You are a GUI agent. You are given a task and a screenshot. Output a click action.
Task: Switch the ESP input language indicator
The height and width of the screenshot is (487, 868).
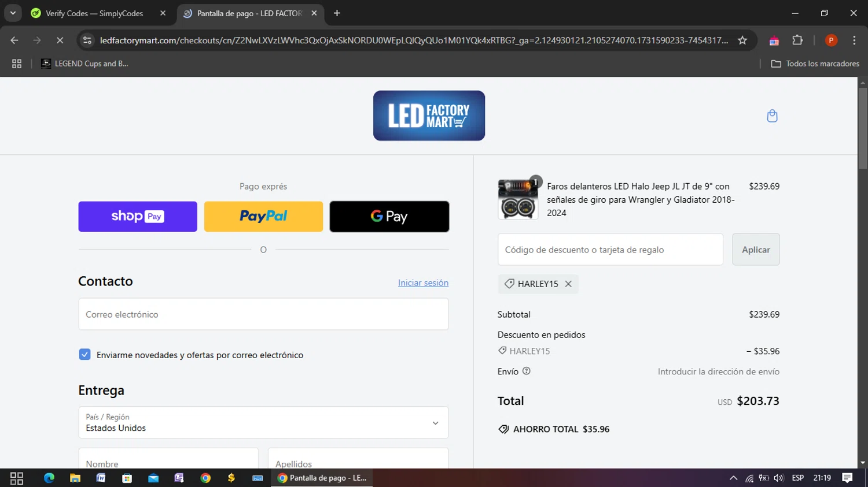tap(798, 478)
